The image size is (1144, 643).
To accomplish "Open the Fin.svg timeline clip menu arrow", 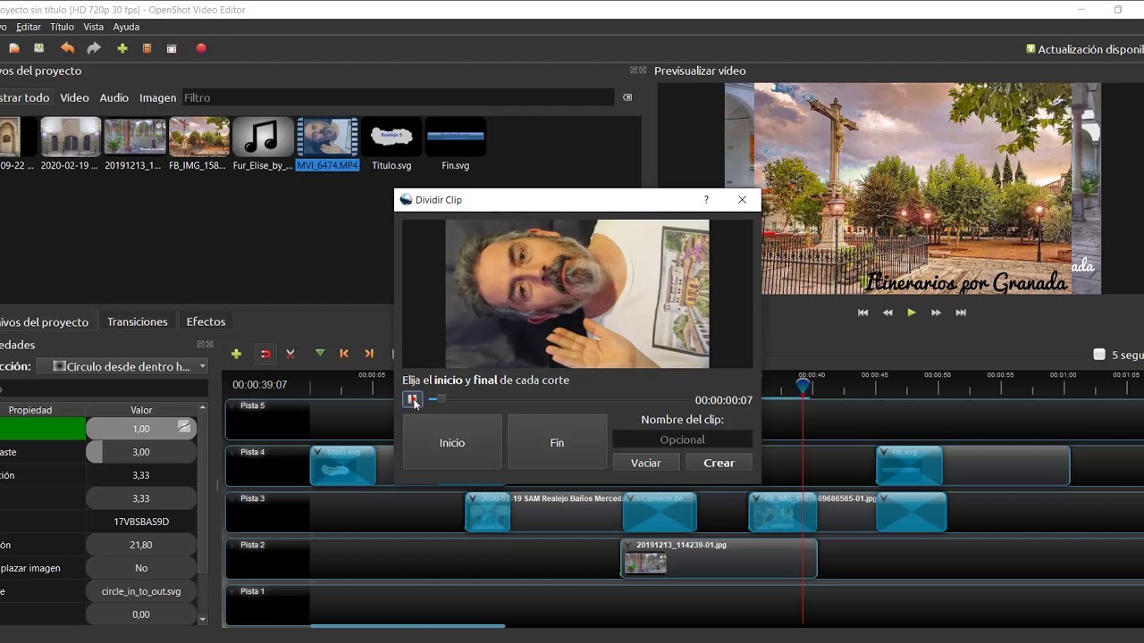I will tap(885, 452).
